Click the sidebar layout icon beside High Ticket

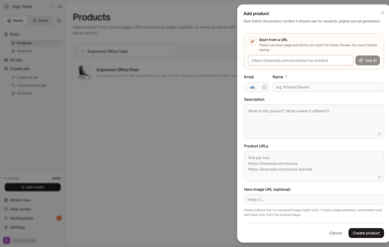tap(60, 7)
